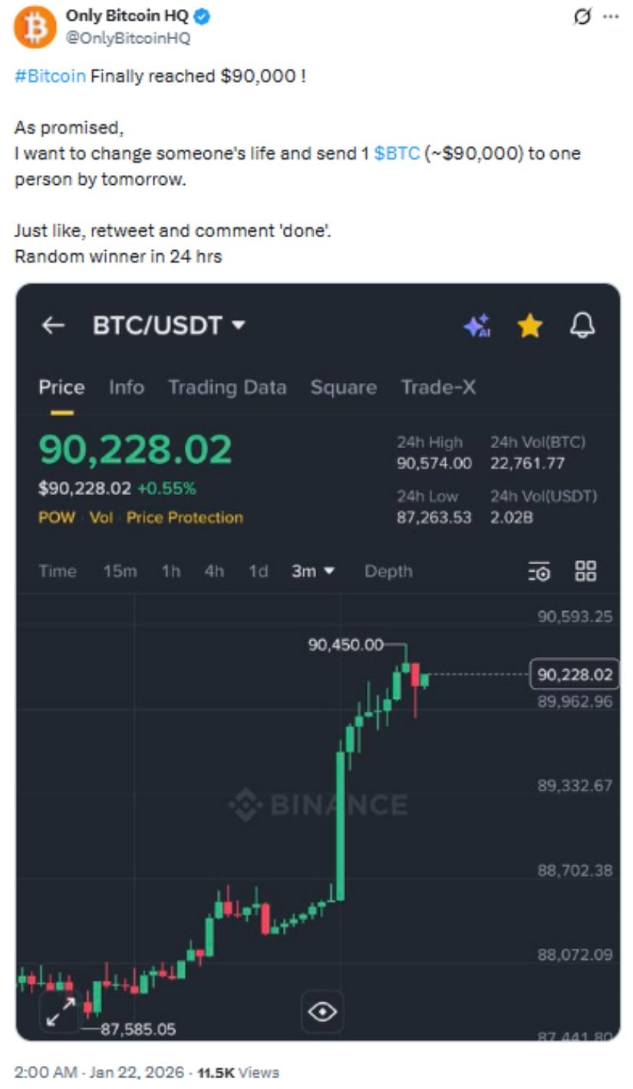The height and width of the screenshot is (1089, 633).
Task: Toggle the yellow favorite star
Action: coord(529,327)
